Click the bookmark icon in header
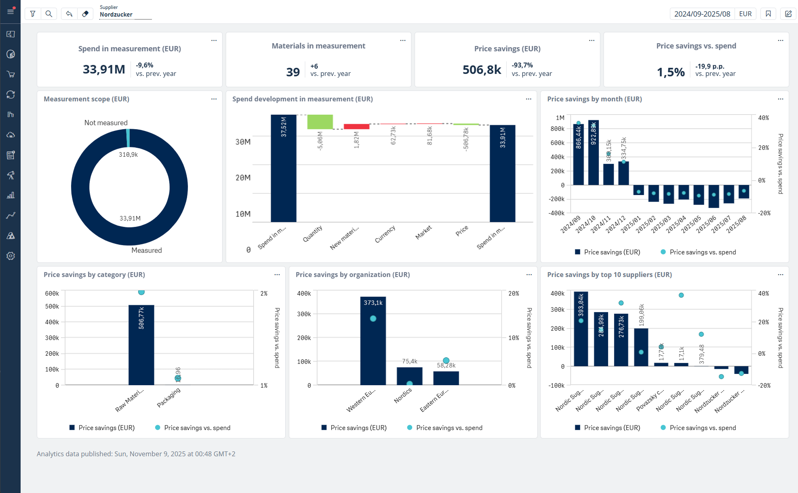798x493 pixels. [768, 14]
